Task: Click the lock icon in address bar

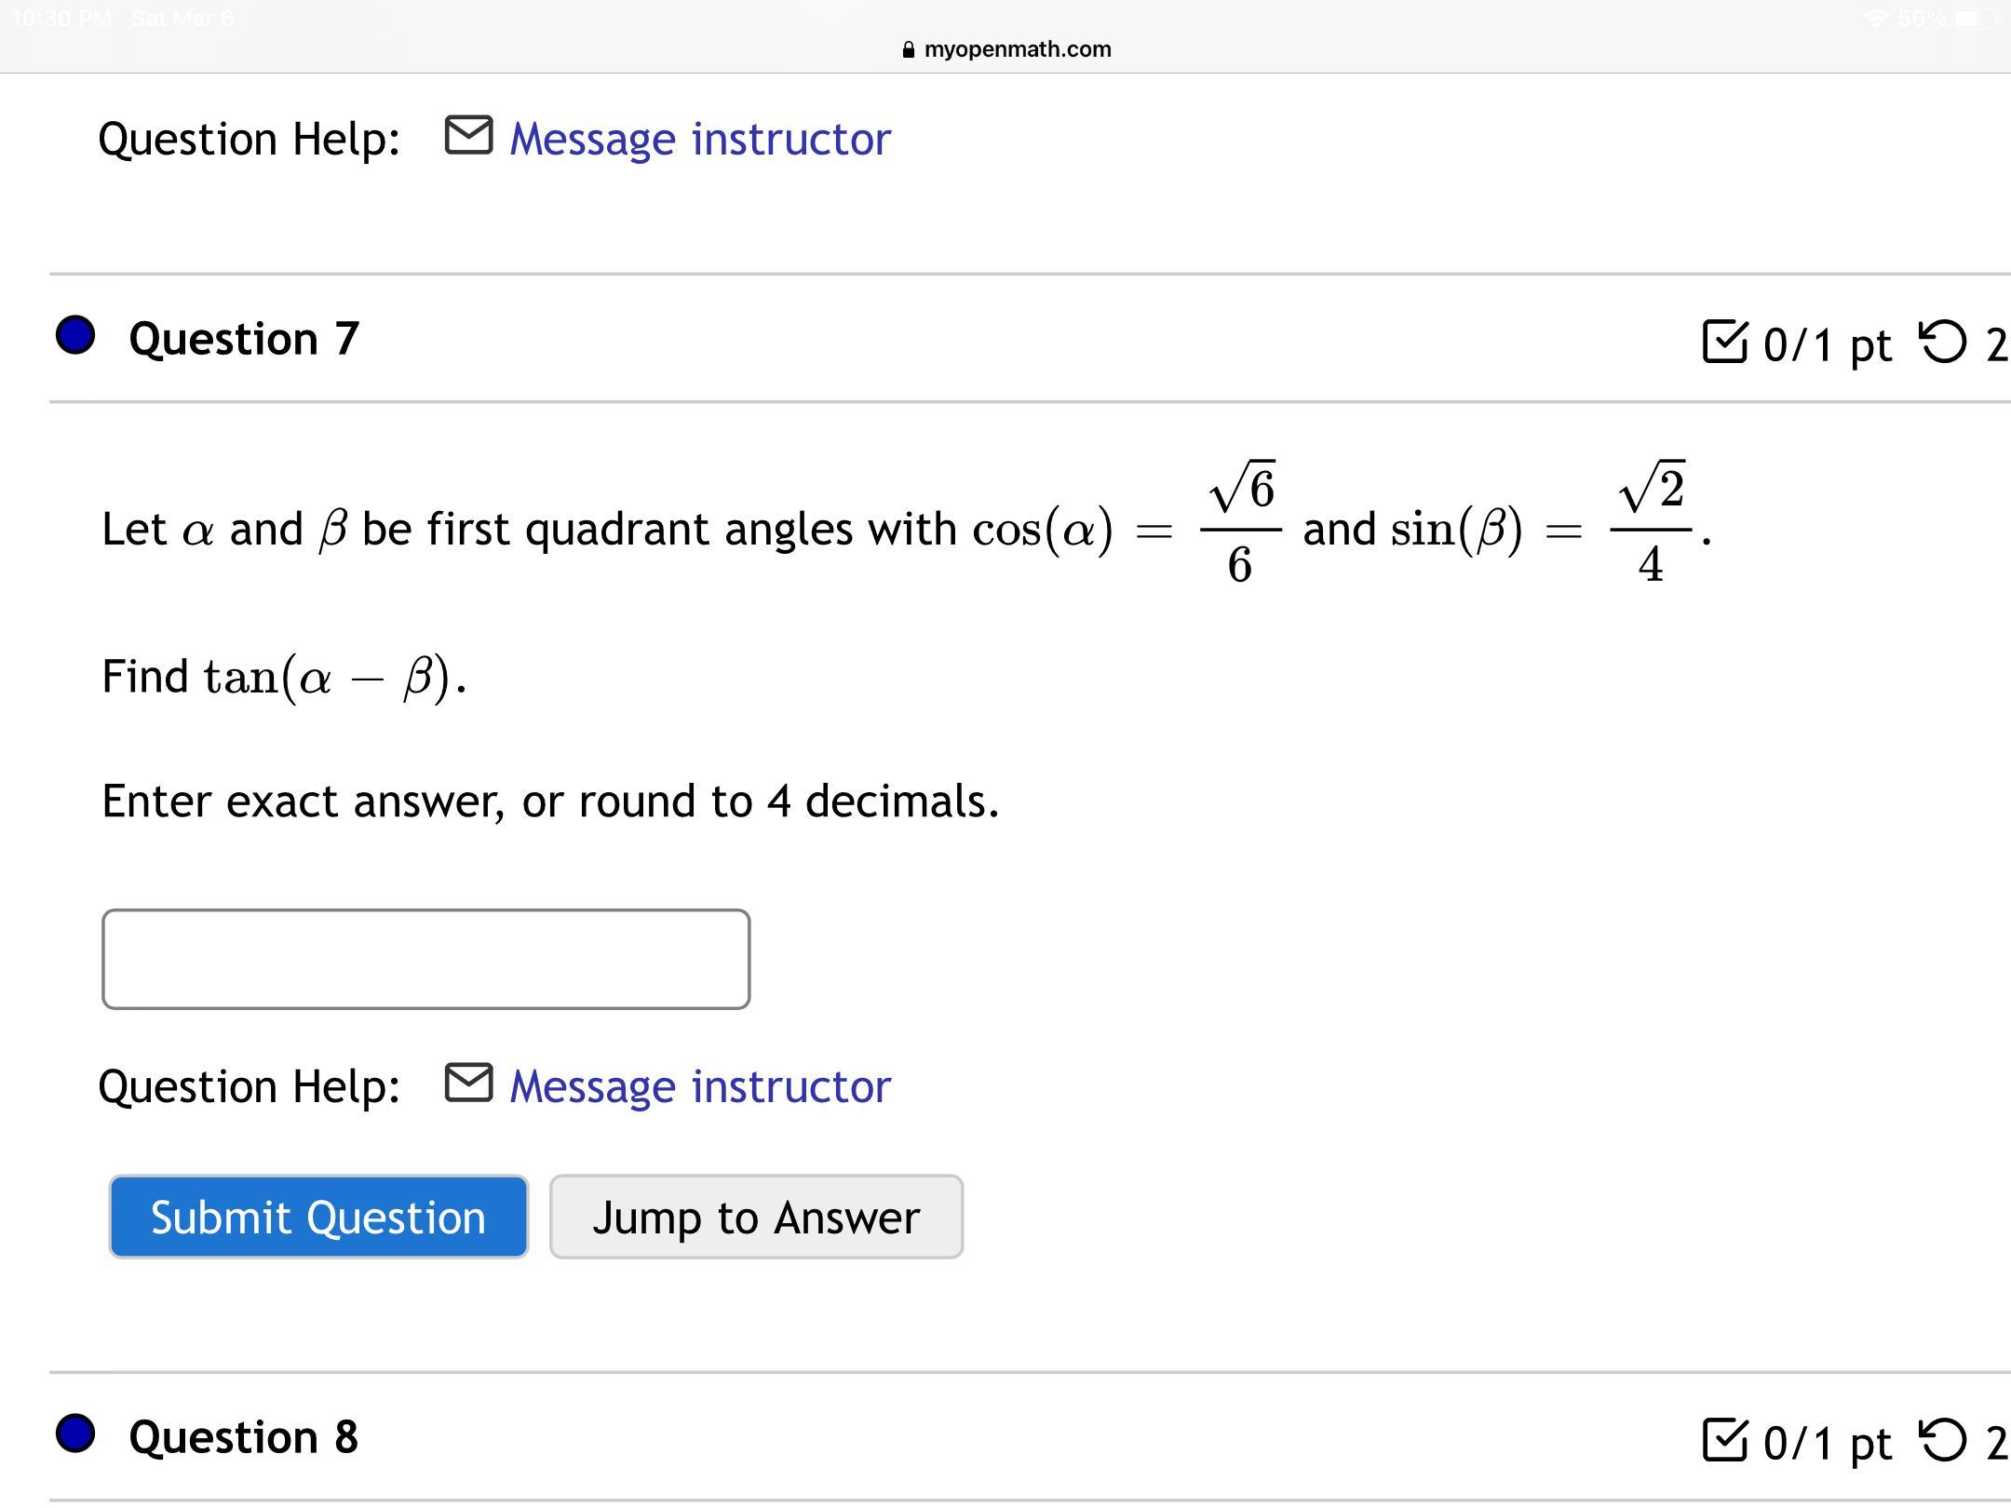Action: click(x=909, y=50)
